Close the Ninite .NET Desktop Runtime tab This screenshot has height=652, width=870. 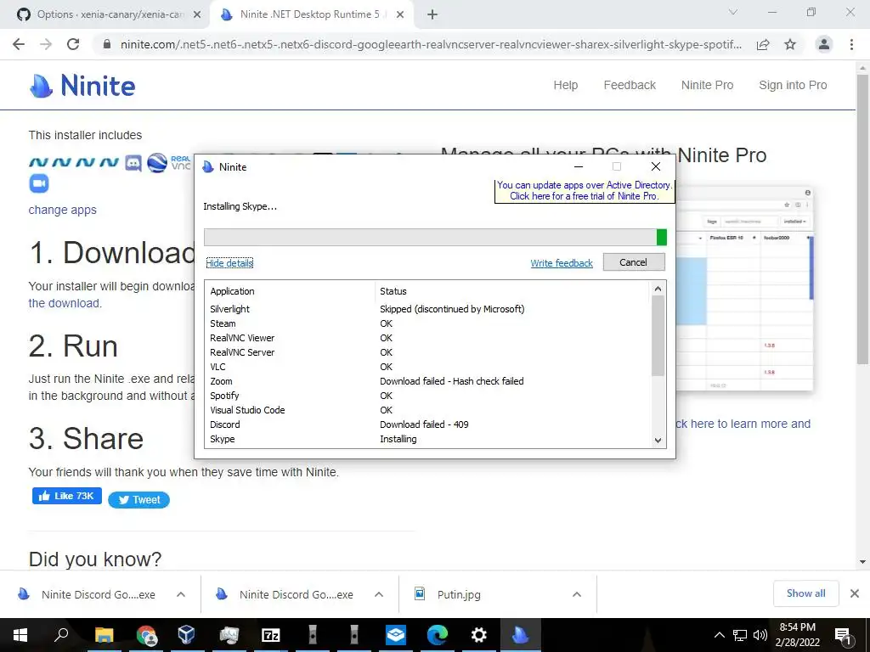pos(400,14)
